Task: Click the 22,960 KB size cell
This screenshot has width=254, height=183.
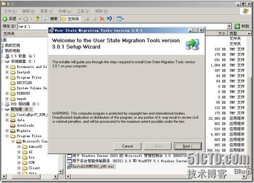Action: click(217, 118)
